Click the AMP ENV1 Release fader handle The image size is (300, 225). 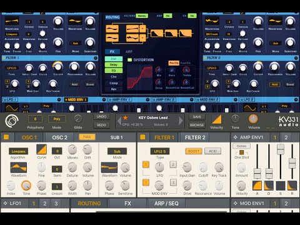[292, 163]
